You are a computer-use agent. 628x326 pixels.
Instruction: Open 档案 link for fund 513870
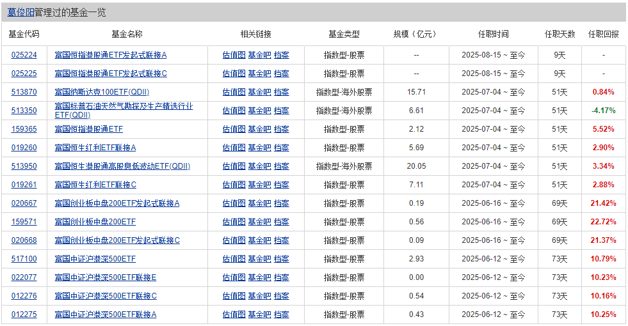click(x=281, y=92)
